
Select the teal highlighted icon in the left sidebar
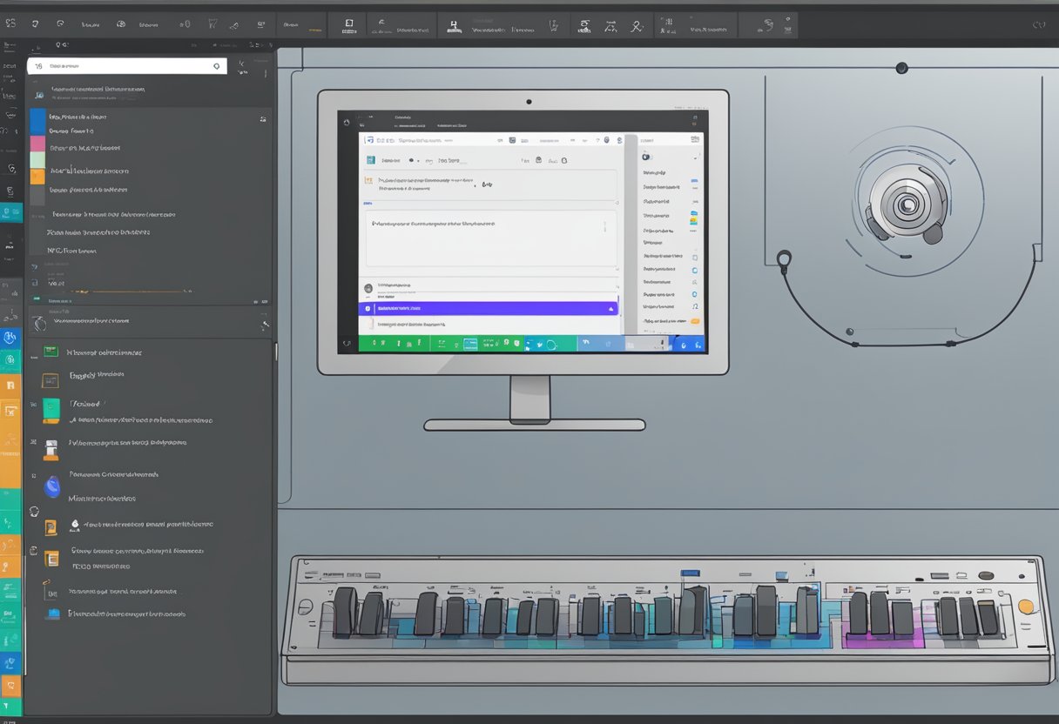(x=10, y=212)
